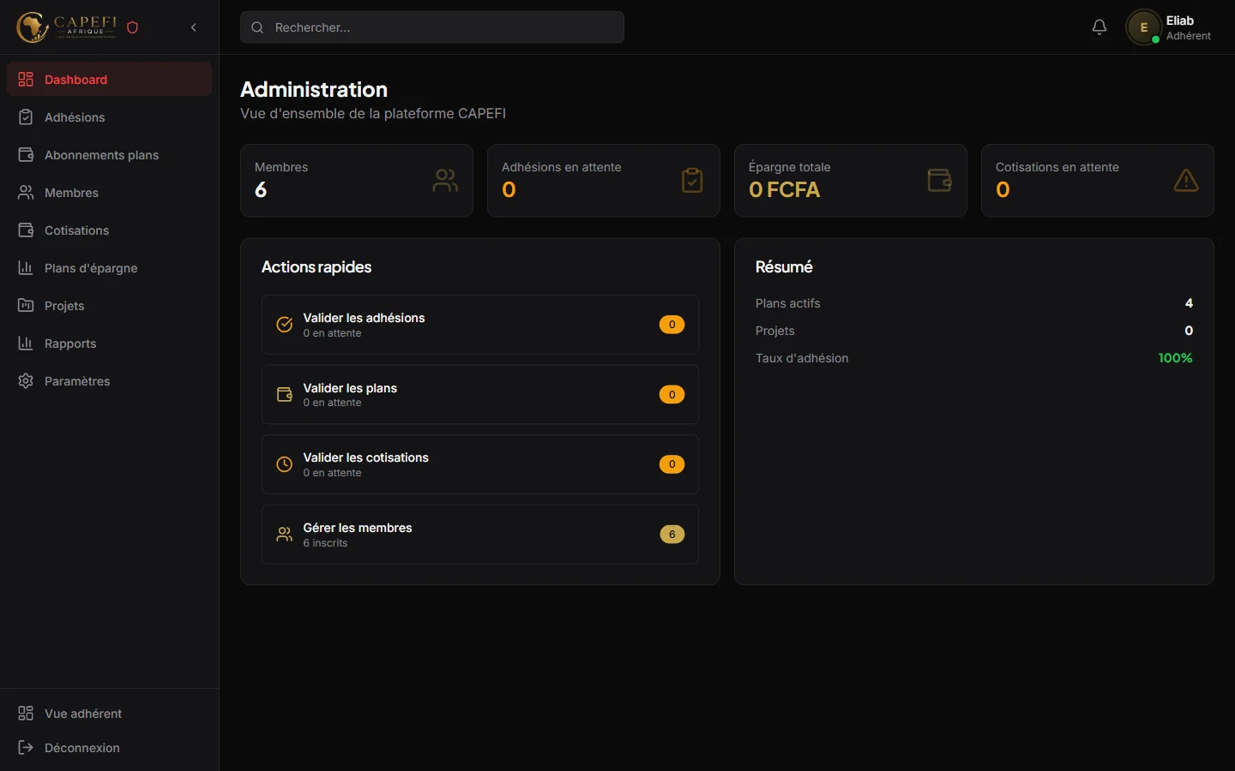The width and height of the screenshot is (1235, 771).
Task: Switch to Vue adhérent
Action: 110,713
